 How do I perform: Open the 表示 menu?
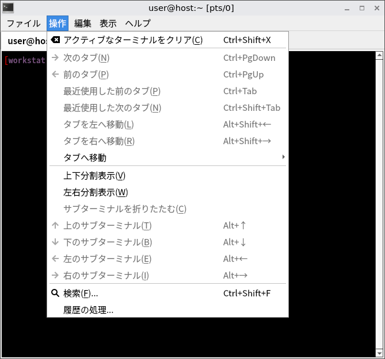click(x=108, y=24)
